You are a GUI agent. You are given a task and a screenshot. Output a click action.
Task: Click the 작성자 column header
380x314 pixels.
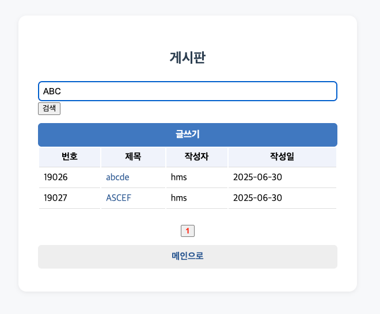pyautogui.click(x=197, y=156)
